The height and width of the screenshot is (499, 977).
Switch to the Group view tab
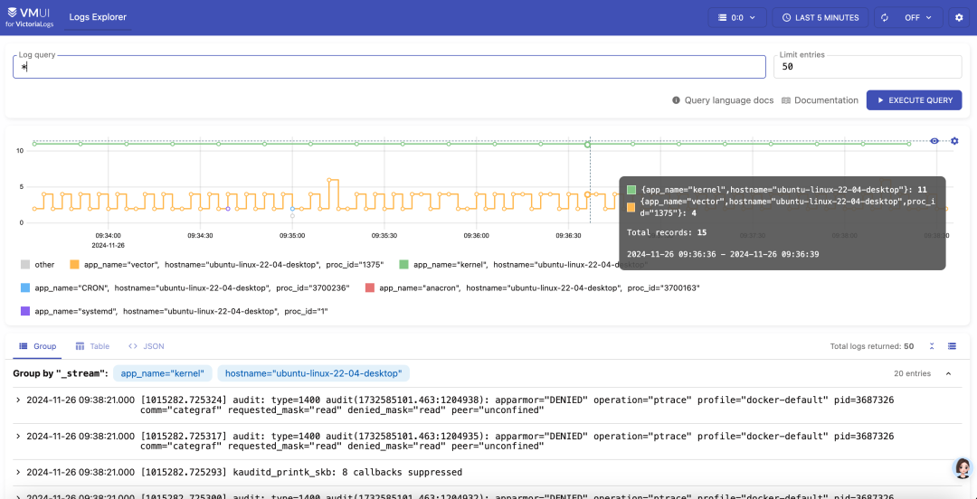click(x=37, y=346)
